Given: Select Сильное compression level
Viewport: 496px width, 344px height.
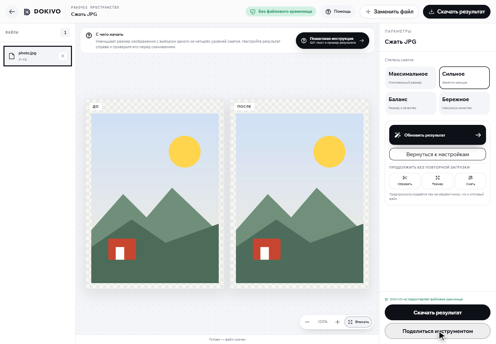Looking at the screenshot, I should [x=464, y=78].
